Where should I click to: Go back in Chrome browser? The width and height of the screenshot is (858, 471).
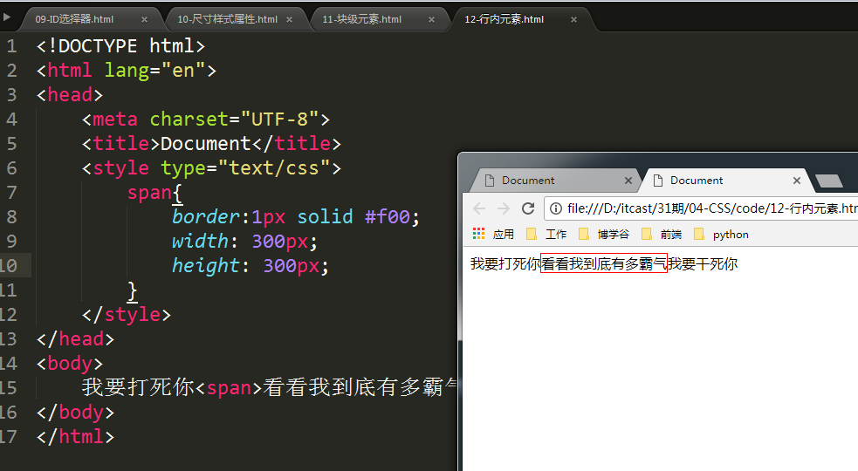pyautogui.click(x=479, y=208)
